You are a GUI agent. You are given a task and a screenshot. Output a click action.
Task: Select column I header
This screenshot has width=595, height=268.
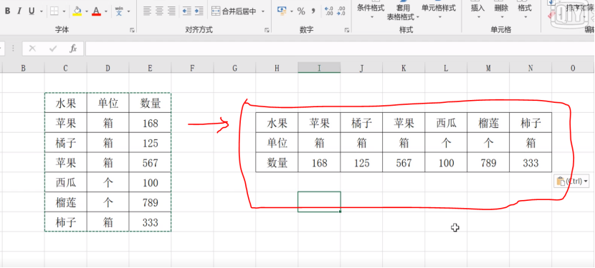tap(319, 68)
